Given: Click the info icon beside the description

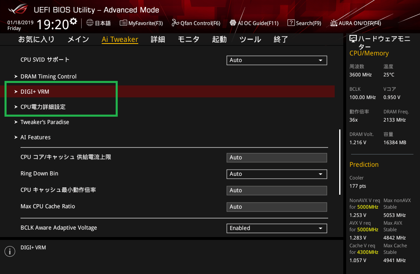Looking at the screenshot, I should 10,251.
